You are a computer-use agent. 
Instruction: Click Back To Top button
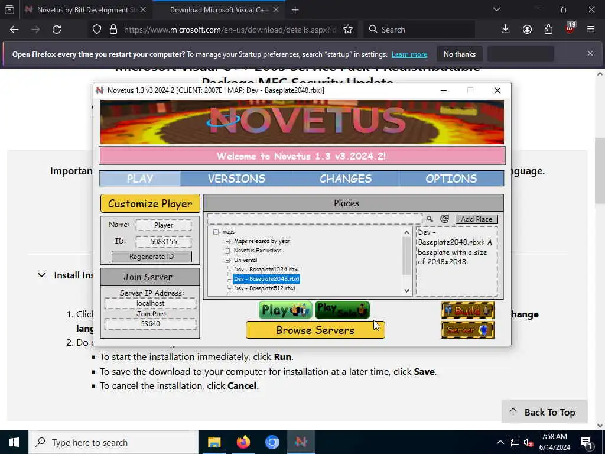[544, 412]
